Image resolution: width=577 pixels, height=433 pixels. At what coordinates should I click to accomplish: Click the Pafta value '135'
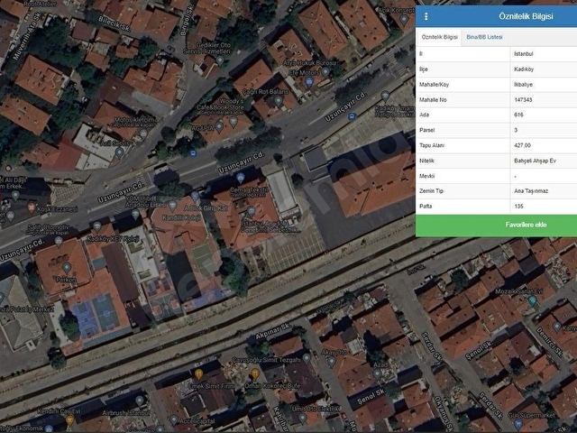518,207
